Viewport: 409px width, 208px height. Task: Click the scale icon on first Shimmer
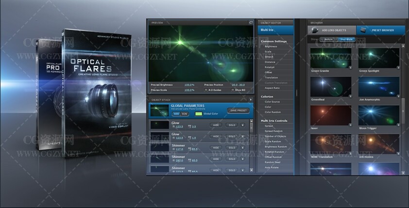[188, 149]
